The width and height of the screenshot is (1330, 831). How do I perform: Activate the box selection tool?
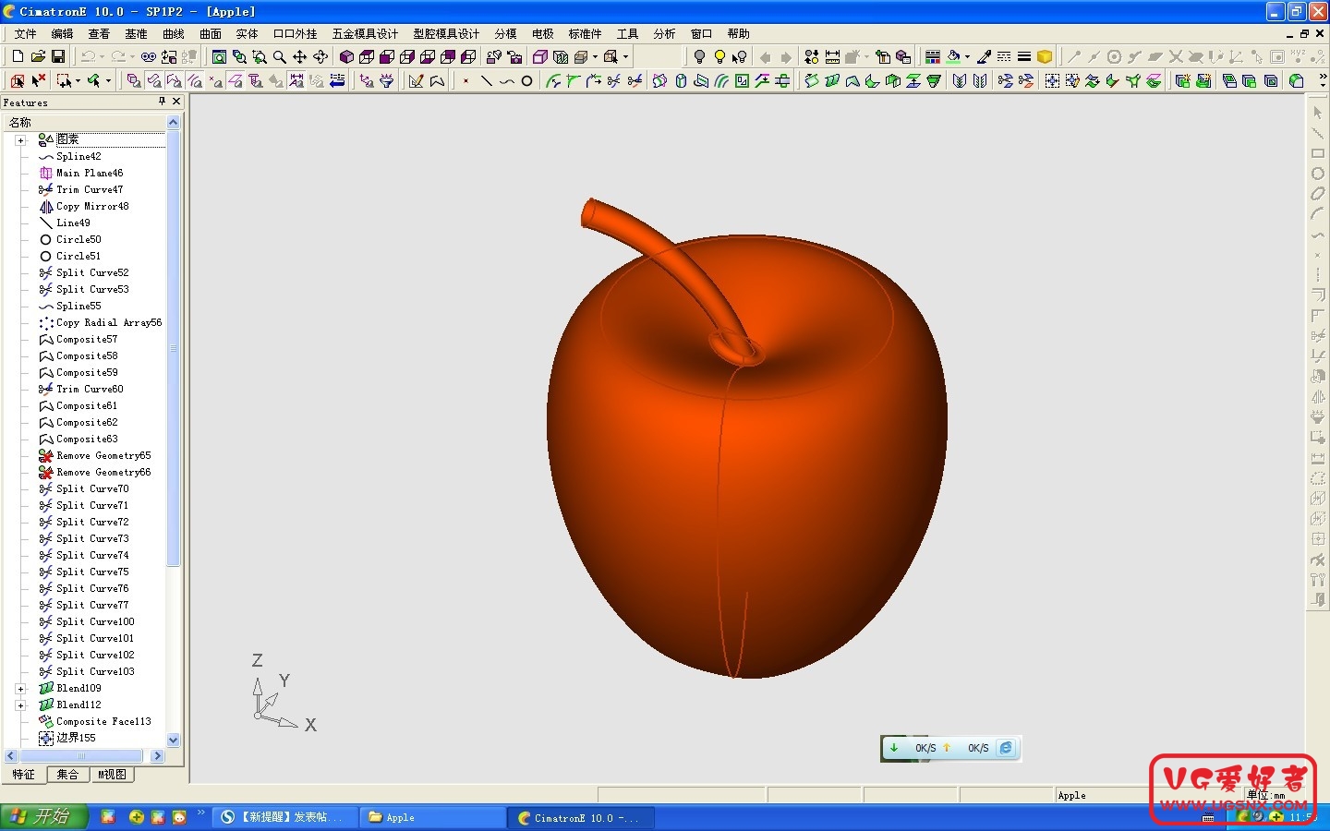[x=64, y=81]
